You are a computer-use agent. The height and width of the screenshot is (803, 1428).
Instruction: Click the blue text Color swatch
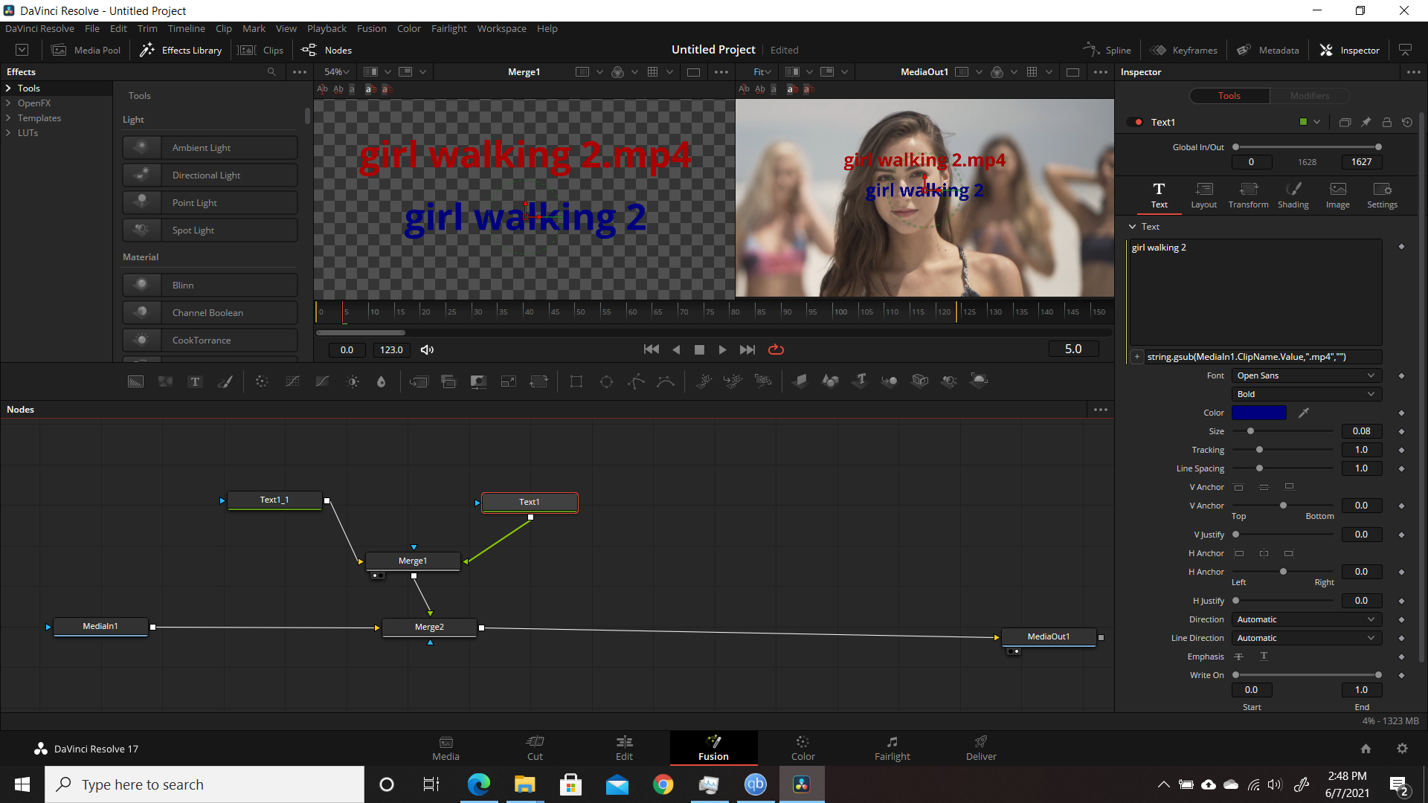(x=1258, y=413)
